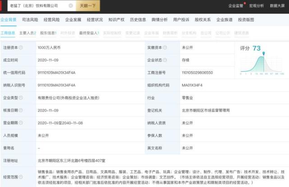Switch to the 企业族谱 tab
Image resolution: width=289 pixels, height=187 pixels.
pos(225,20)
